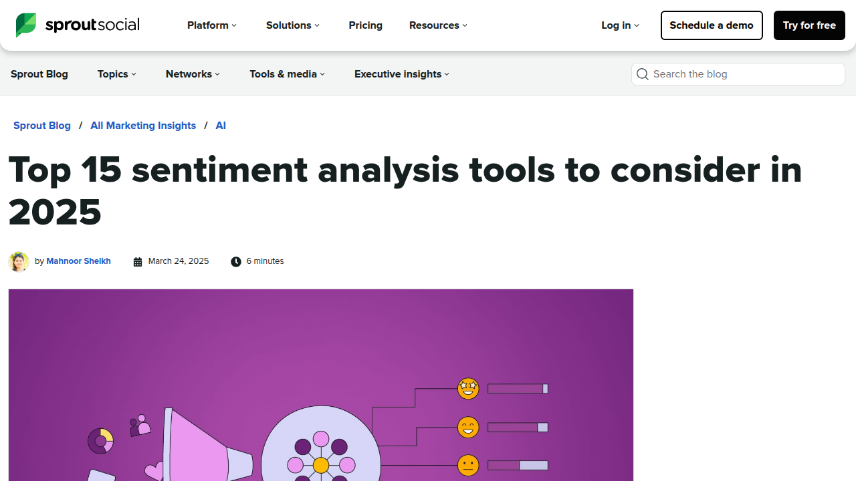Click the article title heading
856x481 pixels.
(405, 190)
